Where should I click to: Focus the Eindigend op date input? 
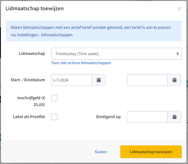click(x=147, y=117)
